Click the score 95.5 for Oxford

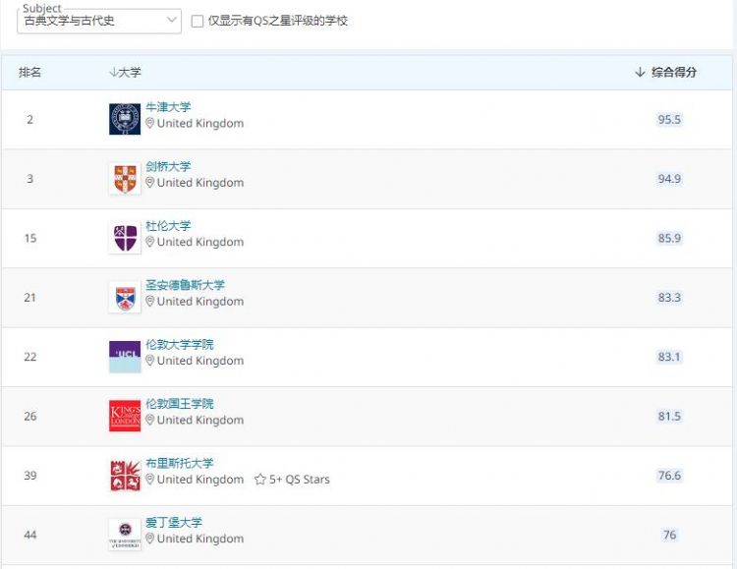click(x=669, y=120)
